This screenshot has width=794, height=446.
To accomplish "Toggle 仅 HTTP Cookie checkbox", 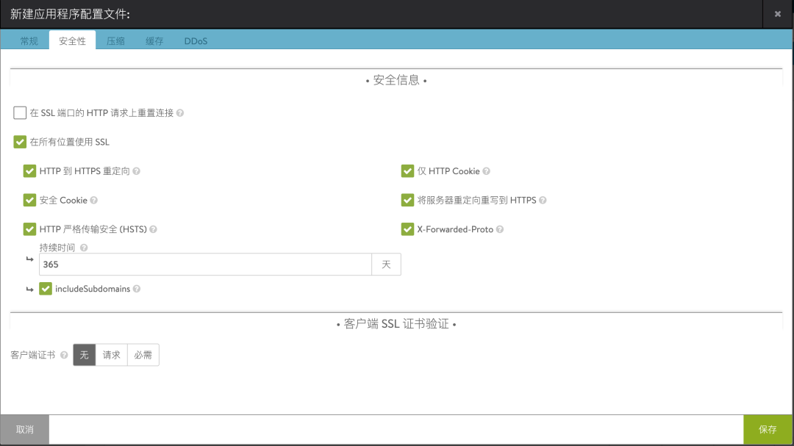I will [x=407, y=171].
